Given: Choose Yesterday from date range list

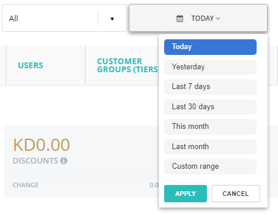Looking at the screenshot, I should [210, 67].
